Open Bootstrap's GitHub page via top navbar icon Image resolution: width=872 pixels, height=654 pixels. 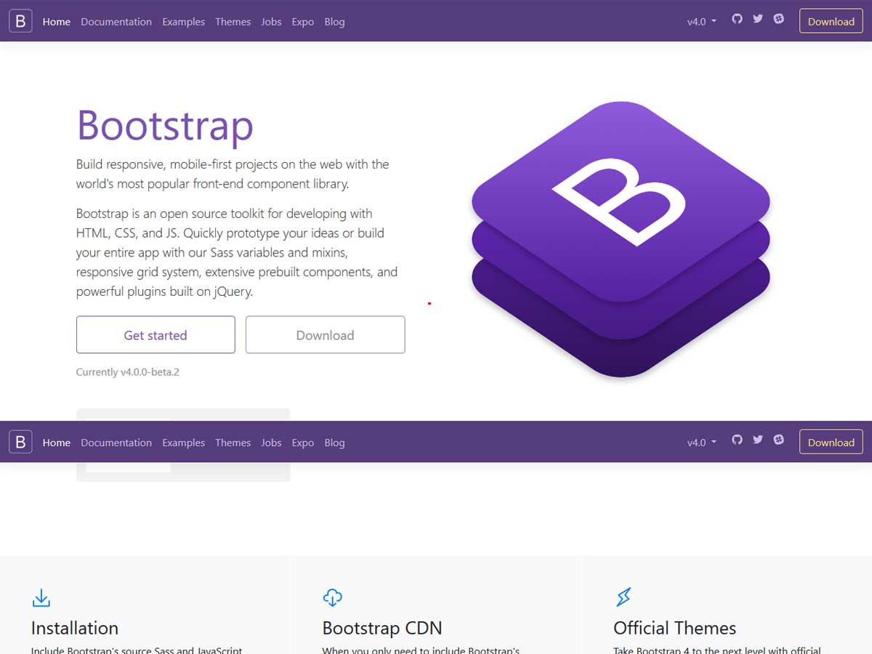(737, 20)
